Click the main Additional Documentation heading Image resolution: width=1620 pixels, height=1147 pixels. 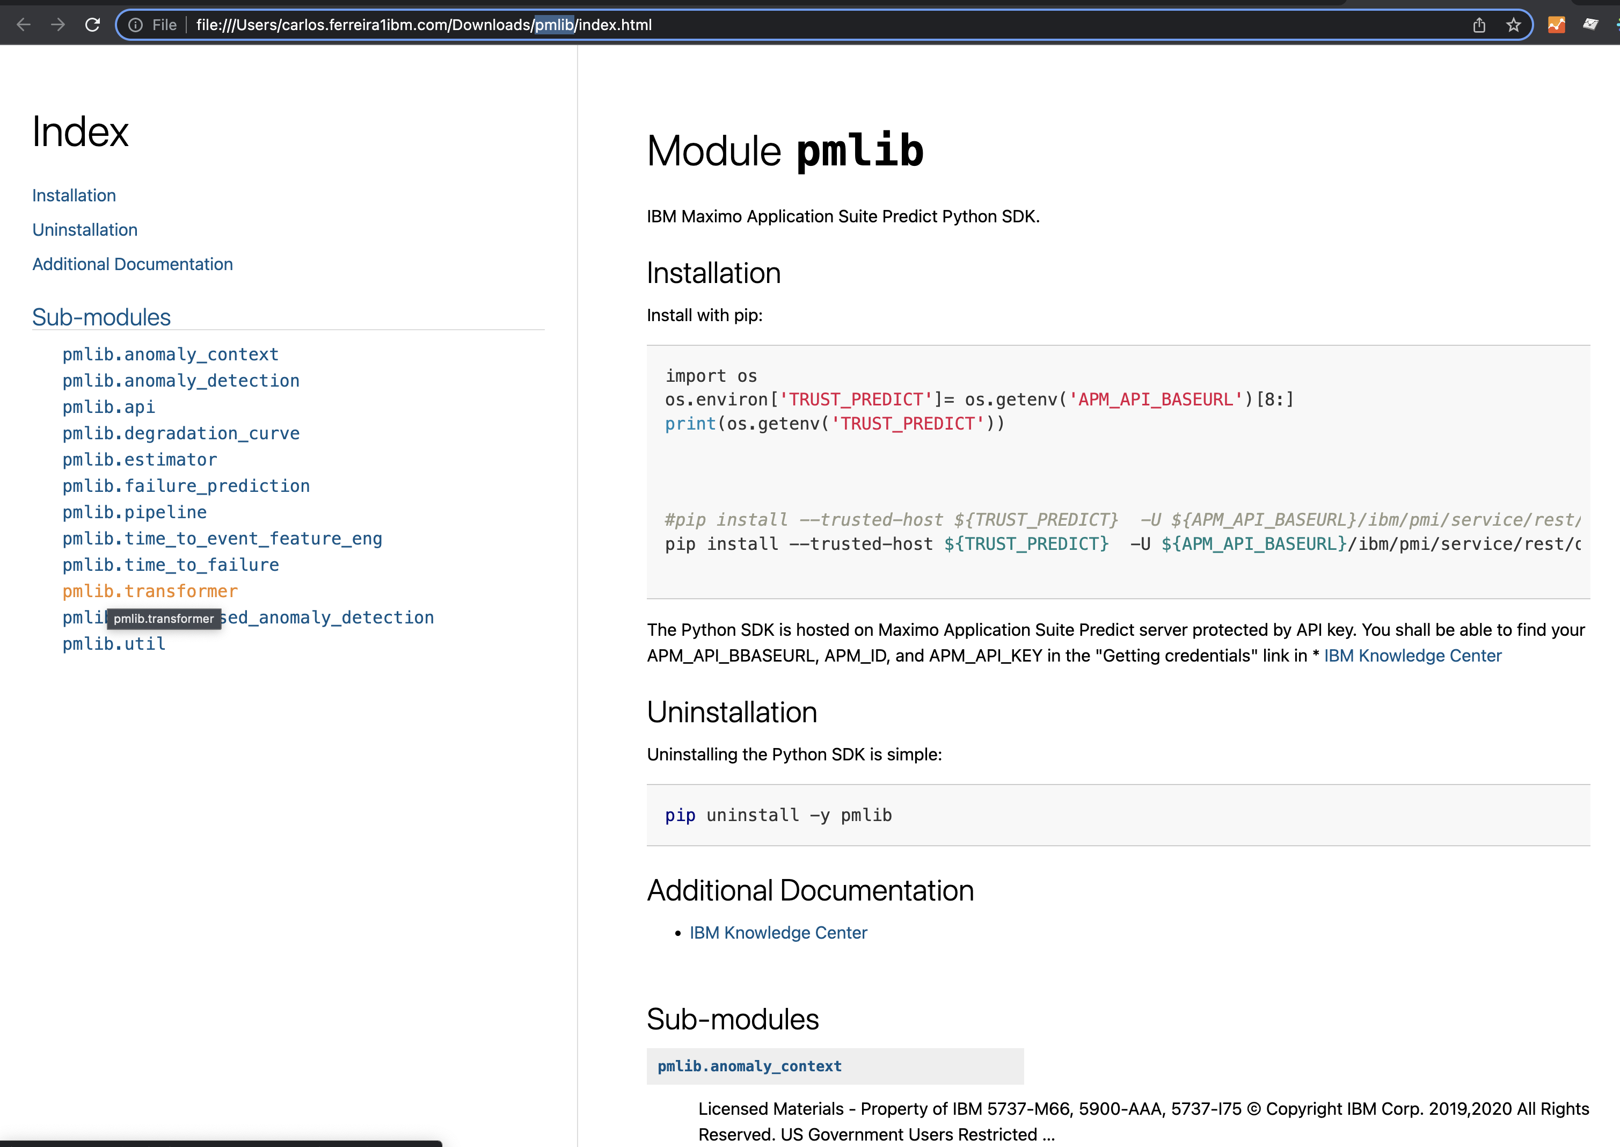click(811, 891)
